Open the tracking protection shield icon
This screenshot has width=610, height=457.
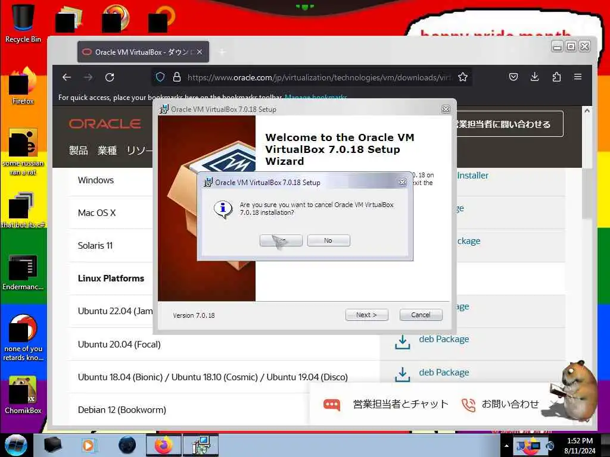pos(160,77)
